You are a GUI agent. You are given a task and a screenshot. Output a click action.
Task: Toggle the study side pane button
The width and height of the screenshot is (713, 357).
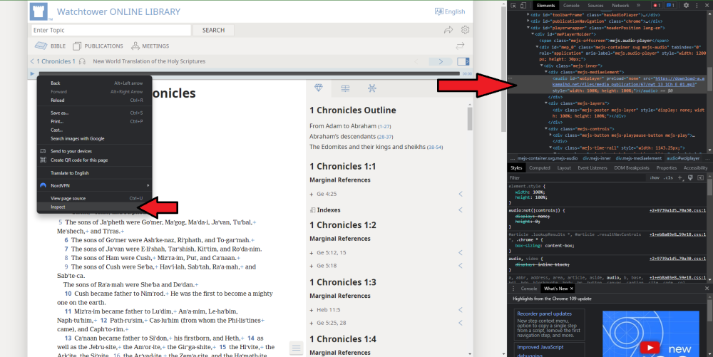point(463,61)
